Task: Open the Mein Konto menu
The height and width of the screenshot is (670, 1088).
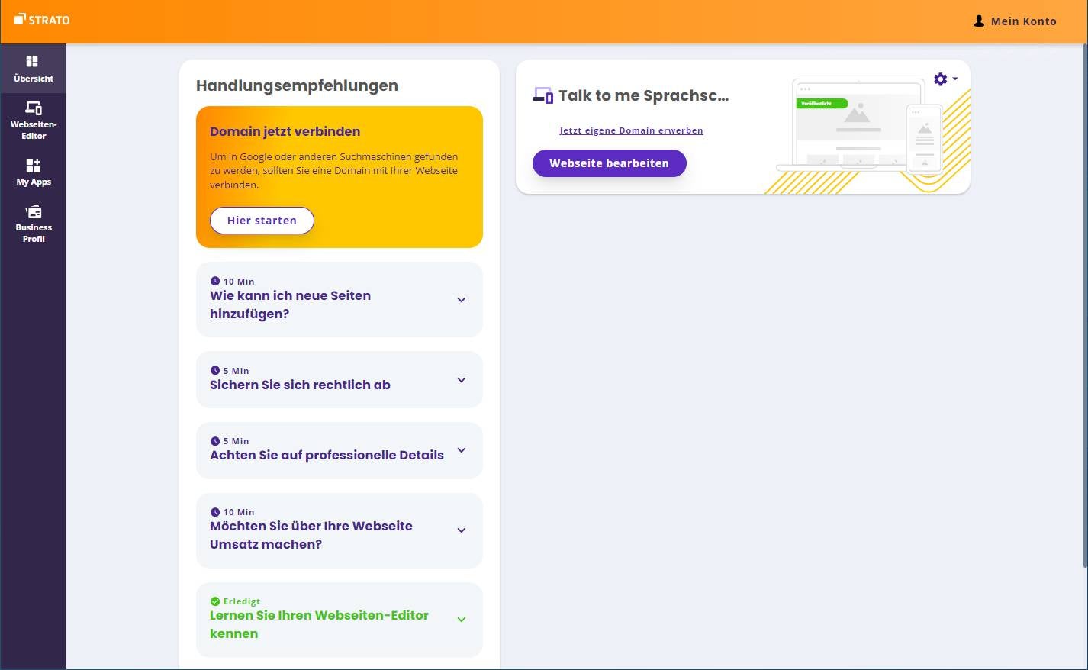Action: point(1023,21)
